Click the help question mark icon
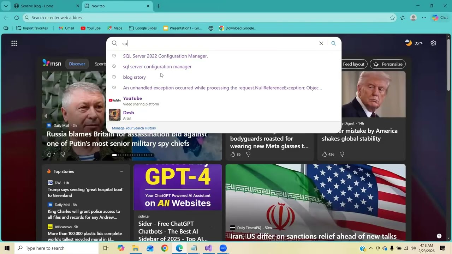Image resolution: width=452 pixels, height=254 pixels. 439,236
